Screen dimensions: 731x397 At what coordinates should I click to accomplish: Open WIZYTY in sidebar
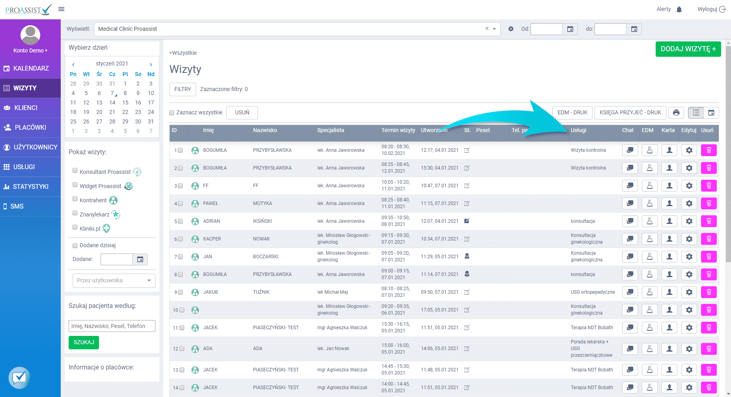click(30, 88)
